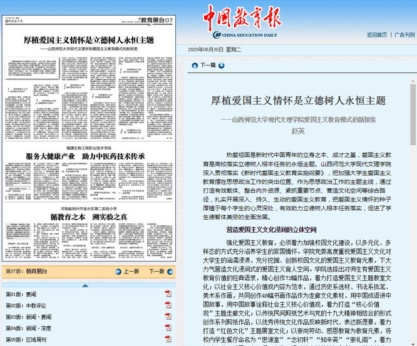417x346 pixels.
Task: Open the 广告刊例 link
Action: [x=404, y=35]
